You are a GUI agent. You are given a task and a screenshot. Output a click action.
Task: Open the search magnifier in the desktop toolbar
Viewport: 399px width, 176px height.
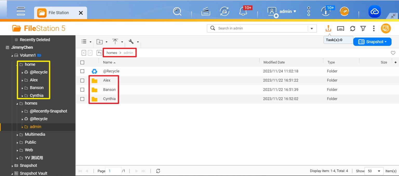tap(177, 11)
